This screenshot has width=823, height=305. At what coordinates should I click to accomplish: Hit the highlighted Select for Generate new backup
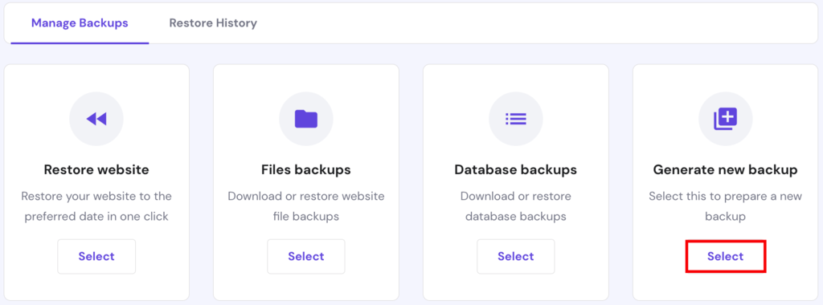click(726, 256)
